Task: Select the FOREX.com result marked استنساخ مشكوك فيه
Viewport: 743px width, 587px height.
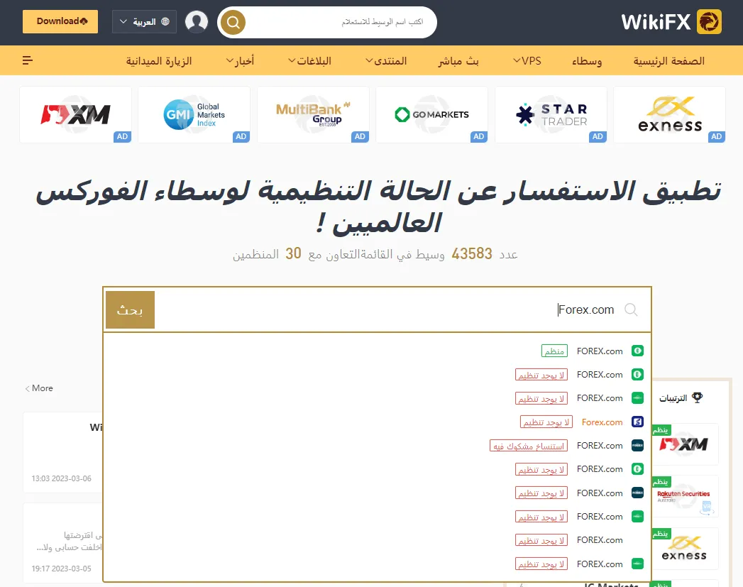Action: (378, 445)
